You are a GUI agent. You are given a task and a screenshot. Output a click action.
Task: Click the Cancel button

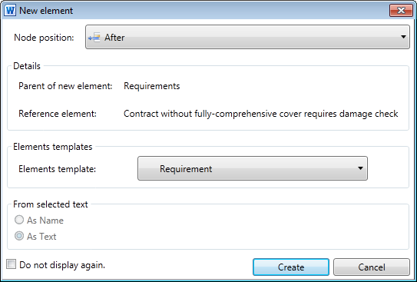(372, 267)
